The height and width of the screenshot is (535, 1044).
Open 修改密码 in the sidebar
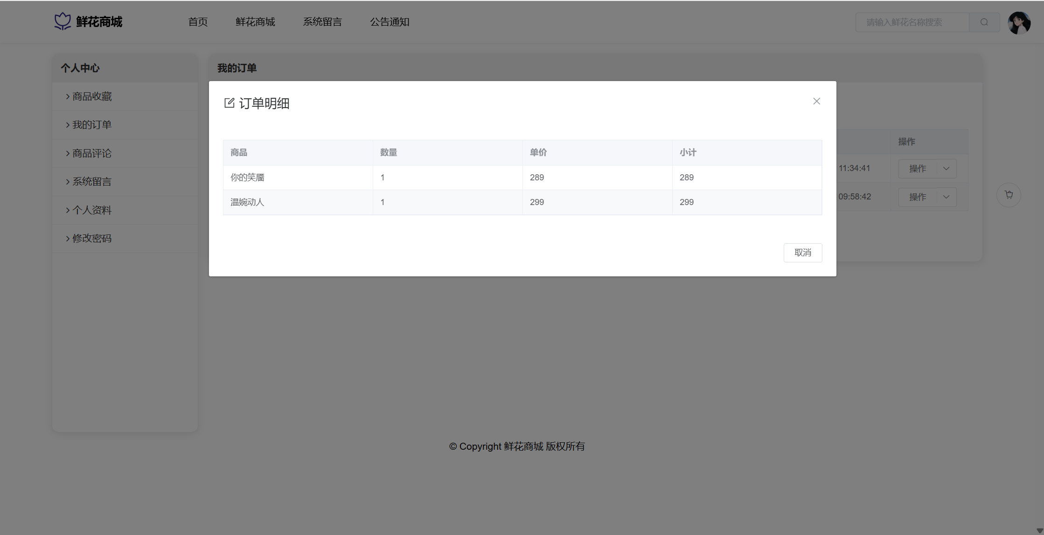coord(92,239)
